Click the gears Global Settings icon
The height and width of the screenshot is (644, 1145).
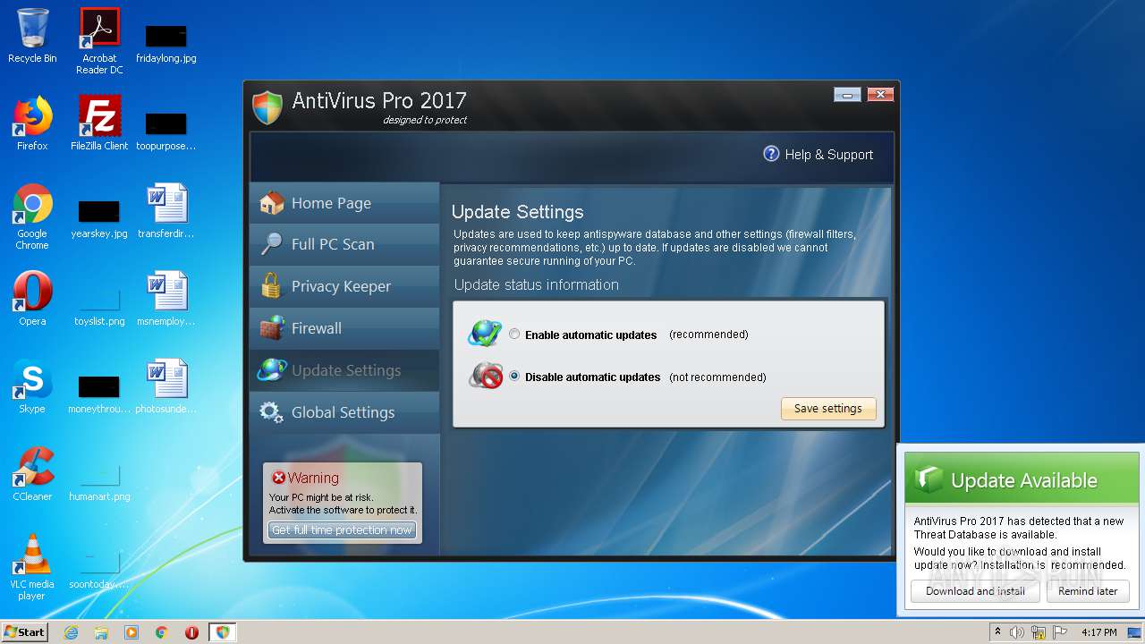271,412
